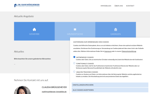Click the Analyse/Tracking Cookies label
Screen dimensions: 150x94
tap(87, 72)
